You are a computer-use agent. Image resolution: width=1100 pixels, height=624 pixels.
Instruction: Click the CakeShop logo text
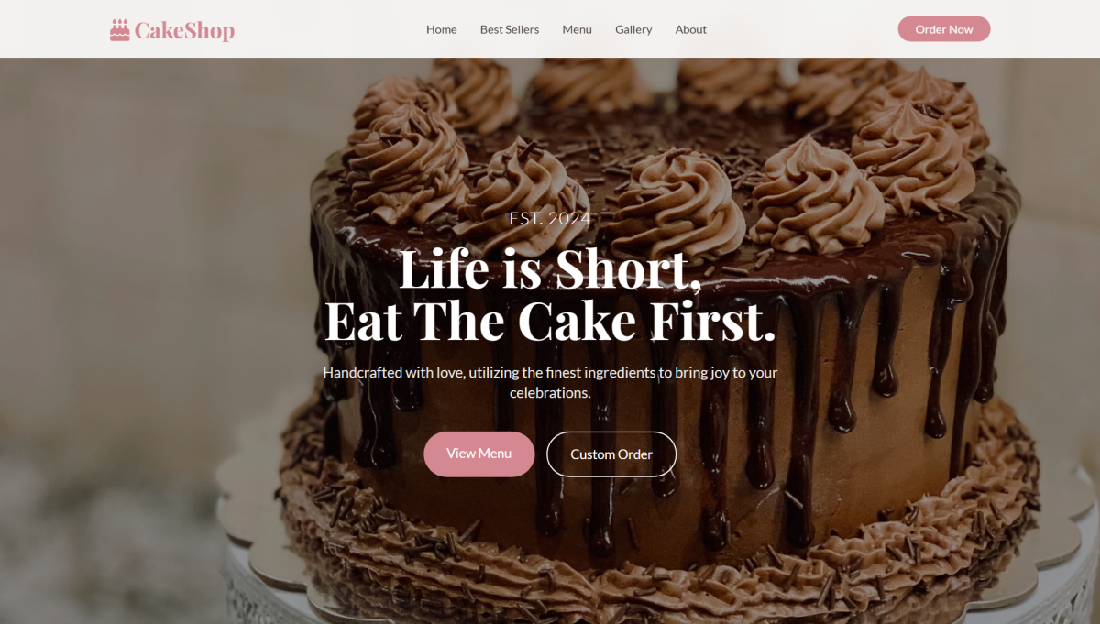[x=184, y=30]
